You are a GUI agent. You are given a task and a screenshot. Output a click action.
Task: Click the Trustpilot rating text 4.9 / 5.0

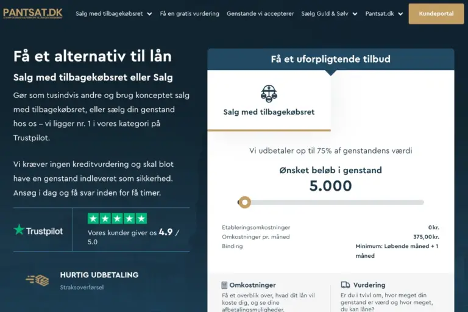[x=133, y=237]
